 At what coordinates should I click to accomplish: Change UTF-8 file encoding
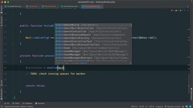point(151,106)
